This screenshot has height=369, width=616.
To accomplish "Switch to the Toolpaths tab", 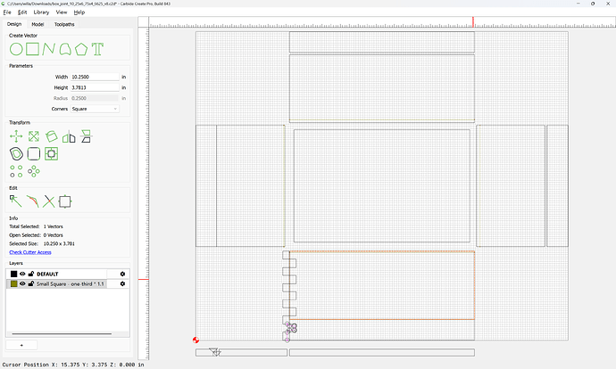I will 64,24.
